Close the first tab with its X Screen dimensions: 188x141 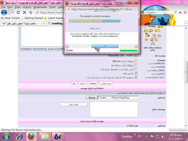click(44, 23)
